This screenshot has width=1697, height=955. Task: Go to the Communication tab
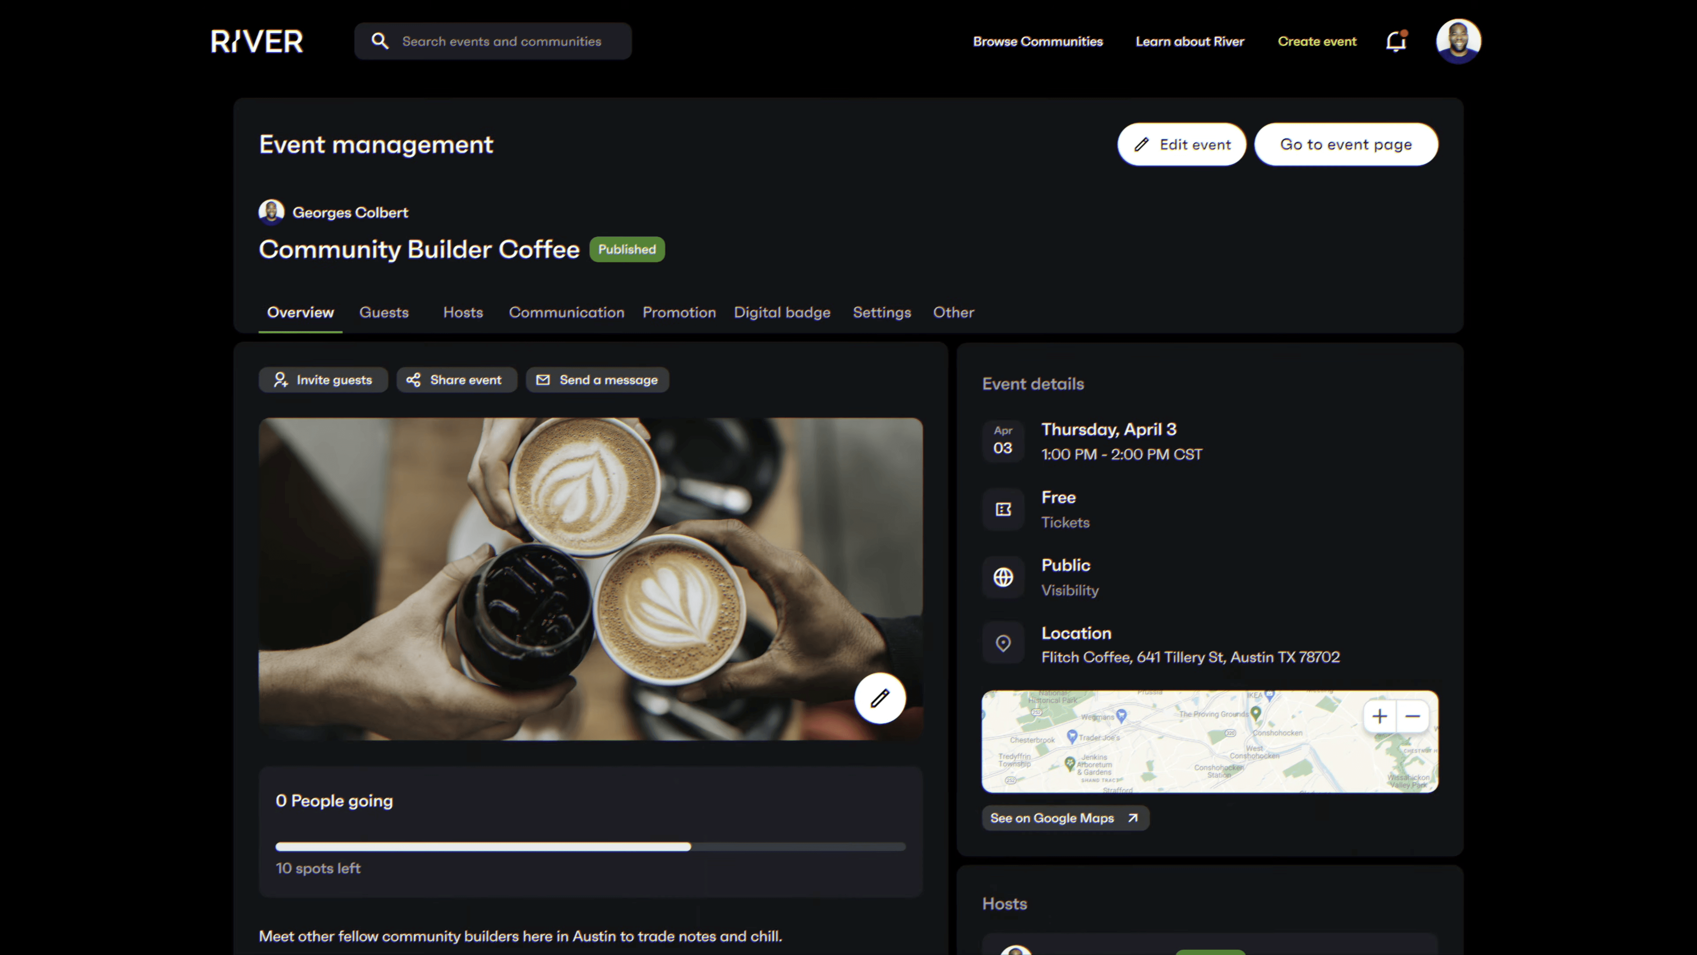566,312
